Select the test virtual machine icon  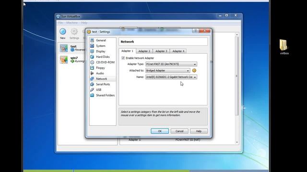click(64, 48)
